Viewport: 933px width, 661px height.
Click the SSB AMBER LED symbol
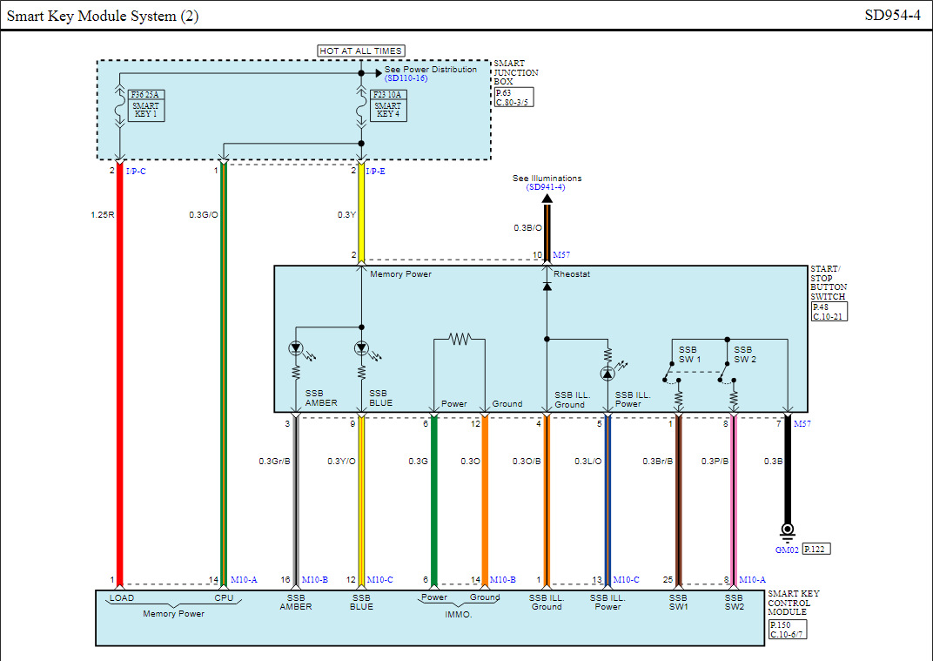[x=296, y=348]
